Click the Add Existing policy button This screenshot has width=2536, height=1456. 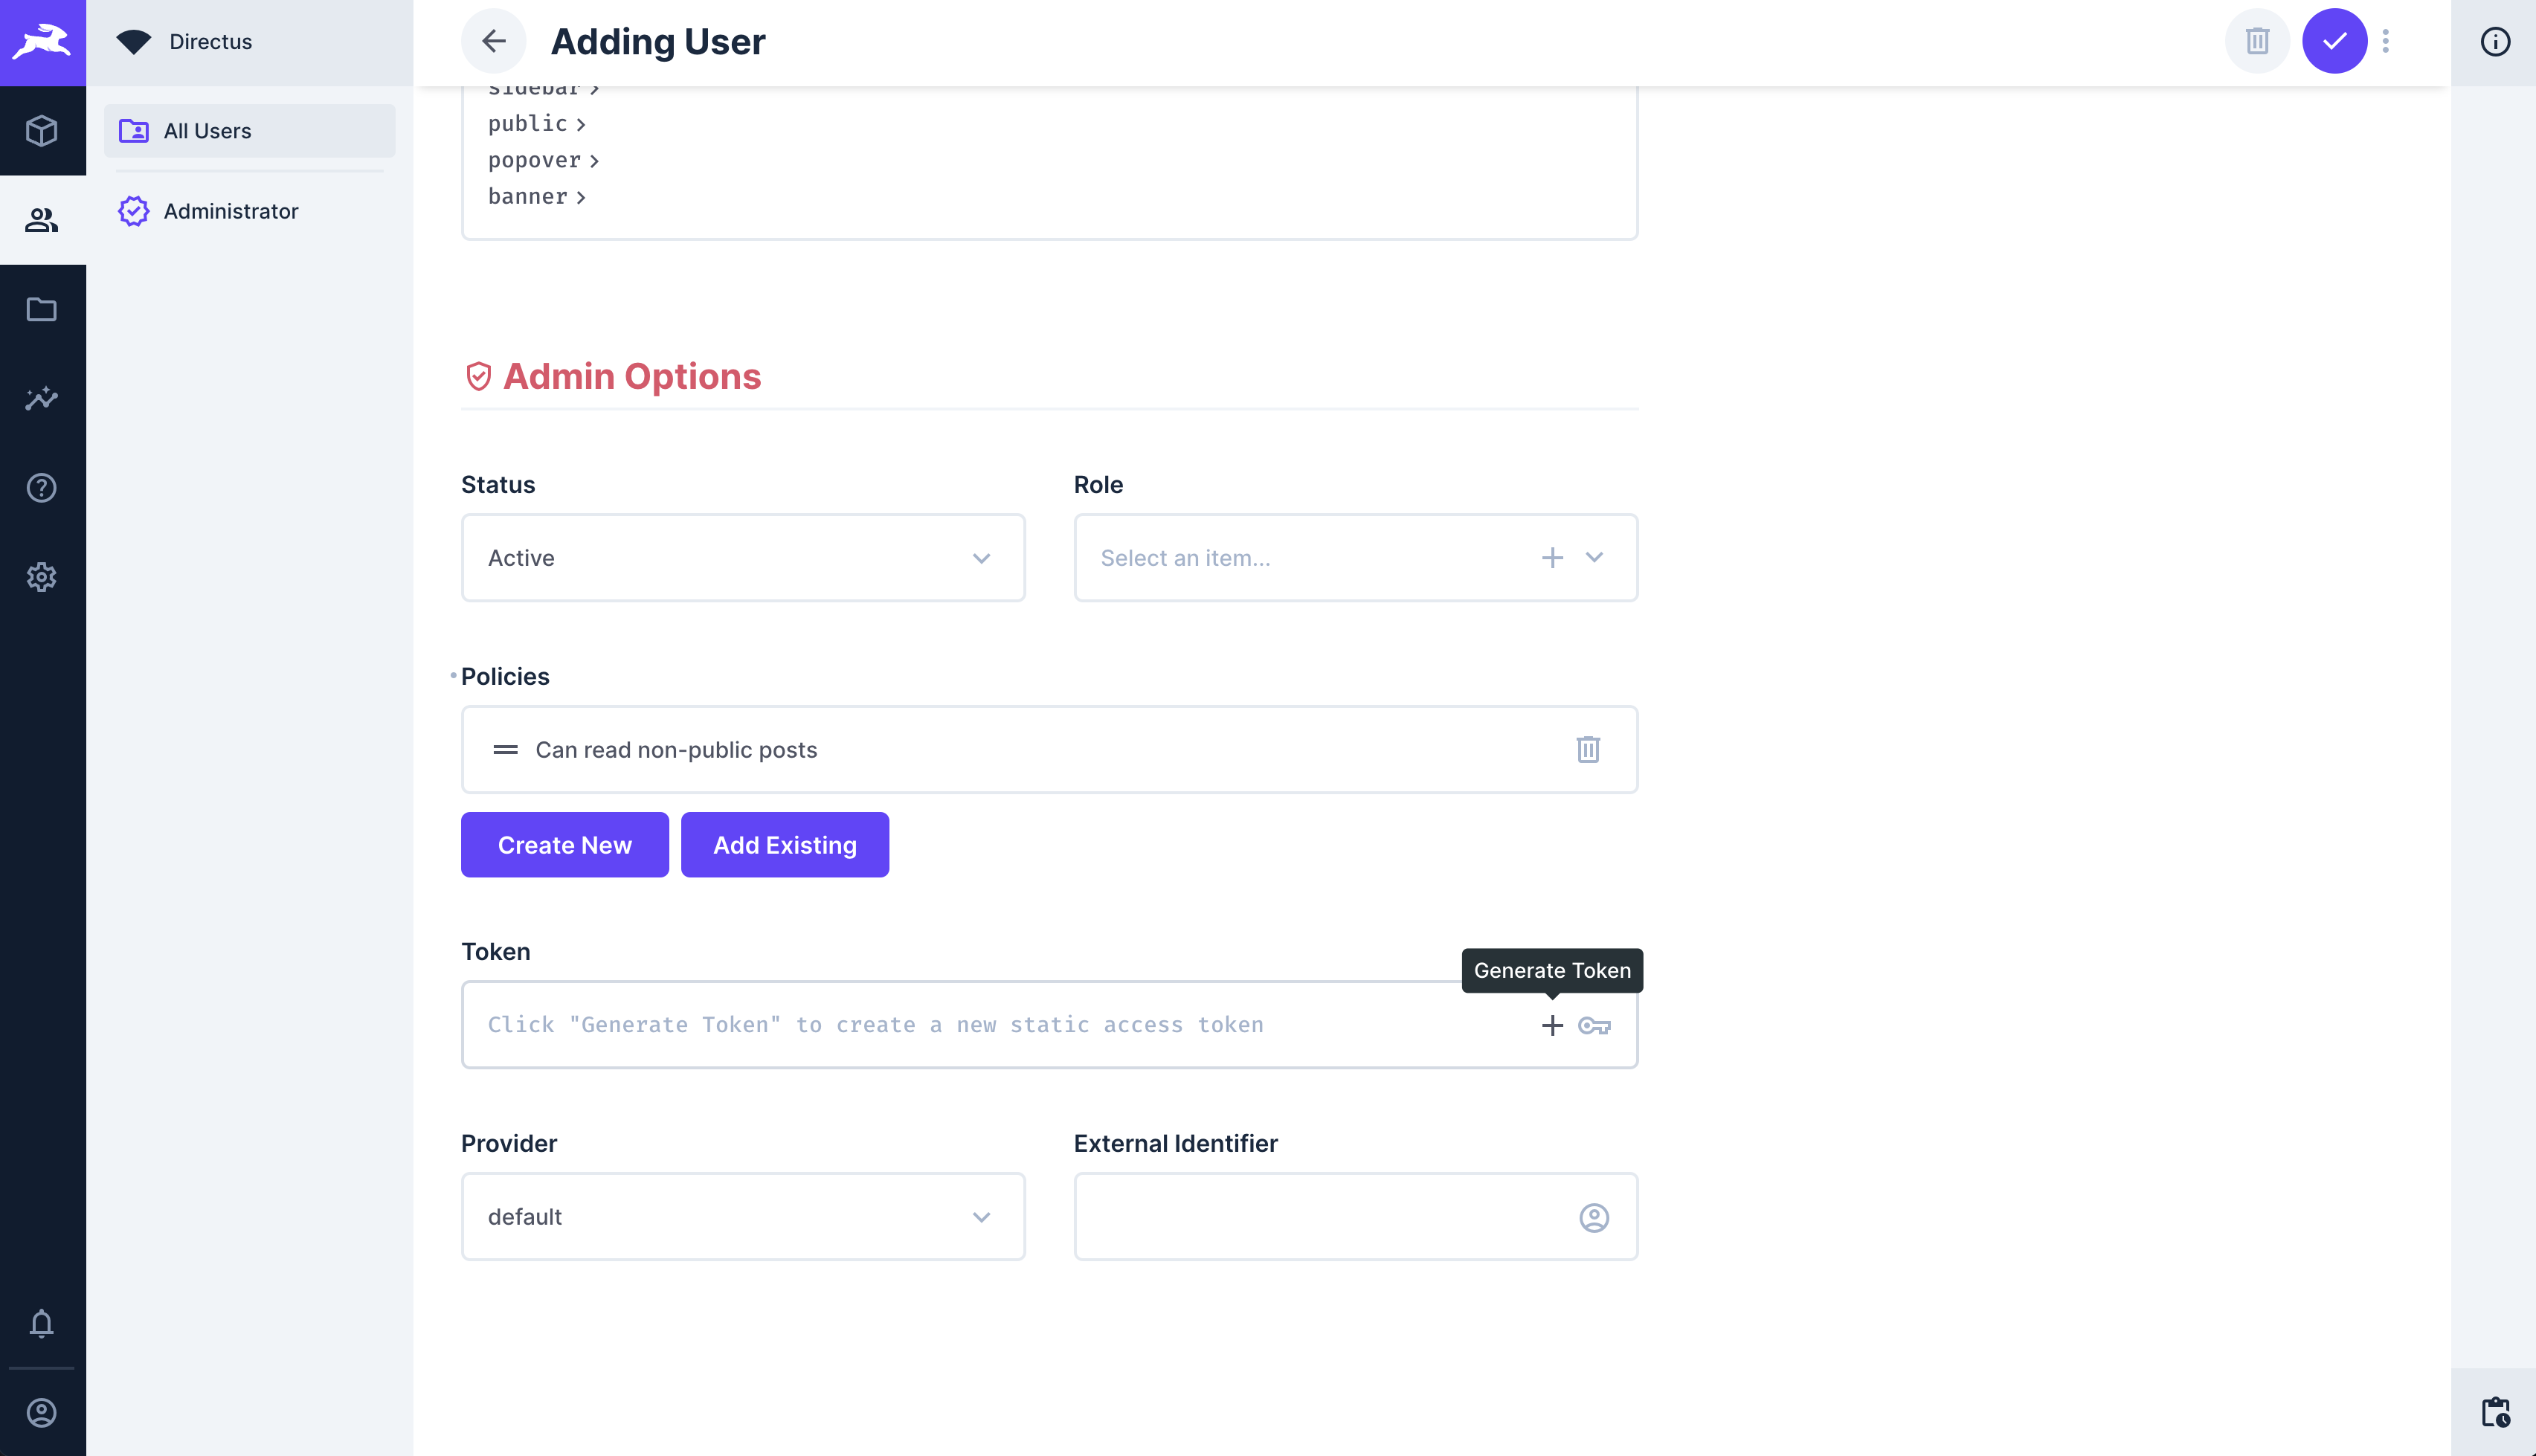[784, 844]
